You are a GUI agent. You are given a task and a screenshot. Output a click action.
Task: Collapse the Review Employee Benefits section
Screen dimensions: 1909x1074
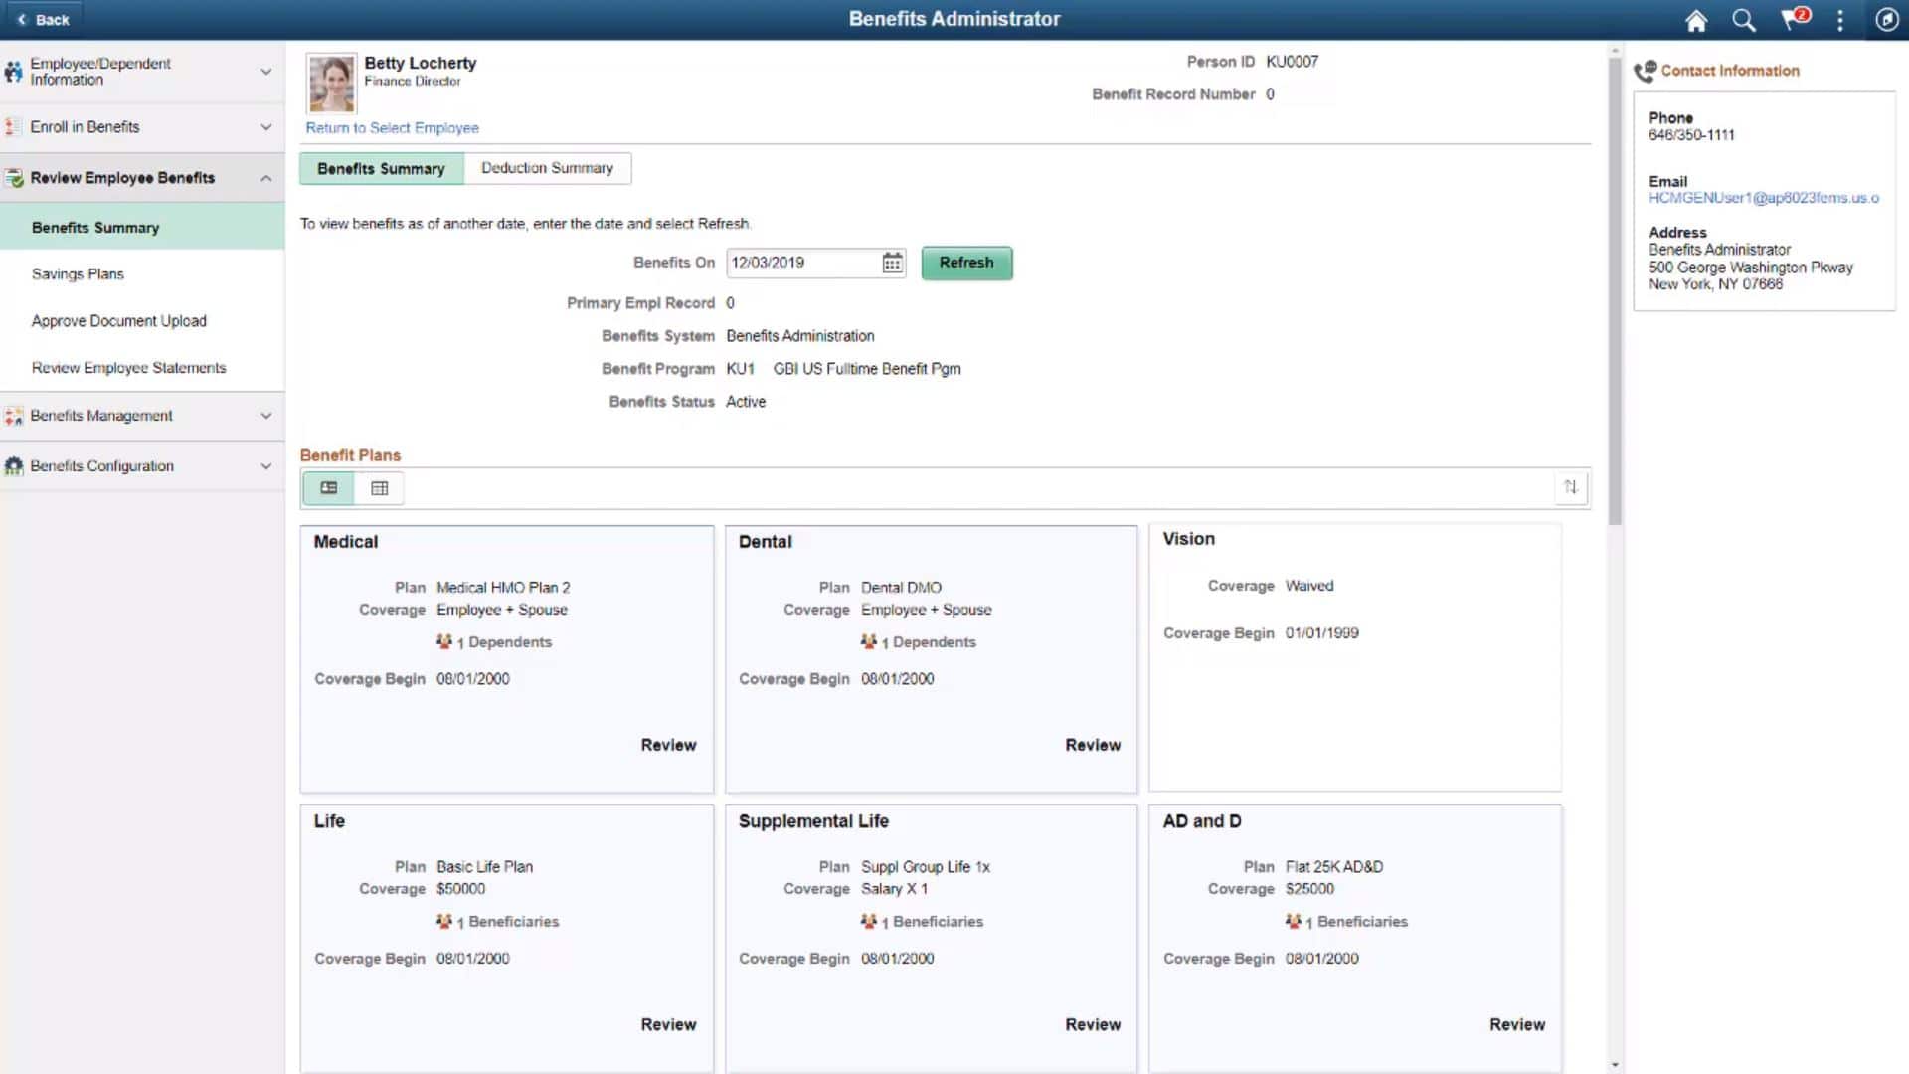tap(264, 177)
